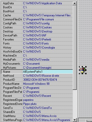
Task: Click the RegisteredOwner property name
Action: (13, 104)
